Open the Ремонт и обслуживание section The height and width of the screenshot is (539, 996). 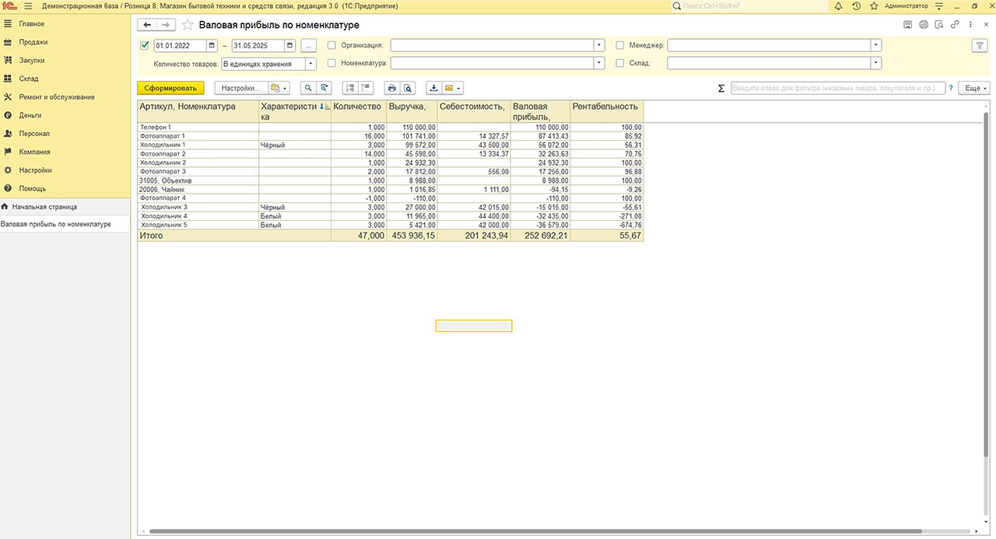(x=65, y=97)
